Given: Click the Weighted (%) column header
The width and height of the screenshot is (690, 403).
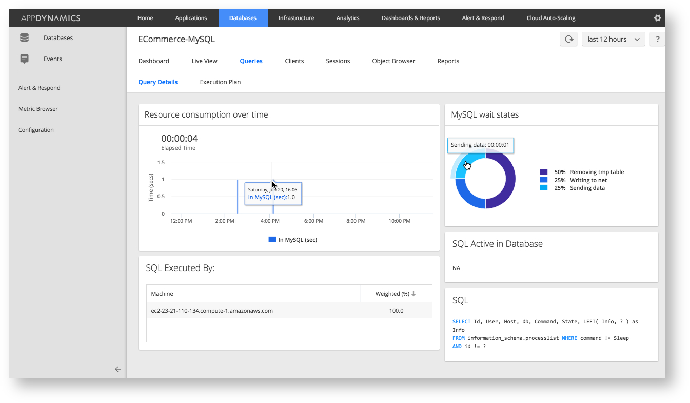Looking at the screenshot, I should [396, 294].
